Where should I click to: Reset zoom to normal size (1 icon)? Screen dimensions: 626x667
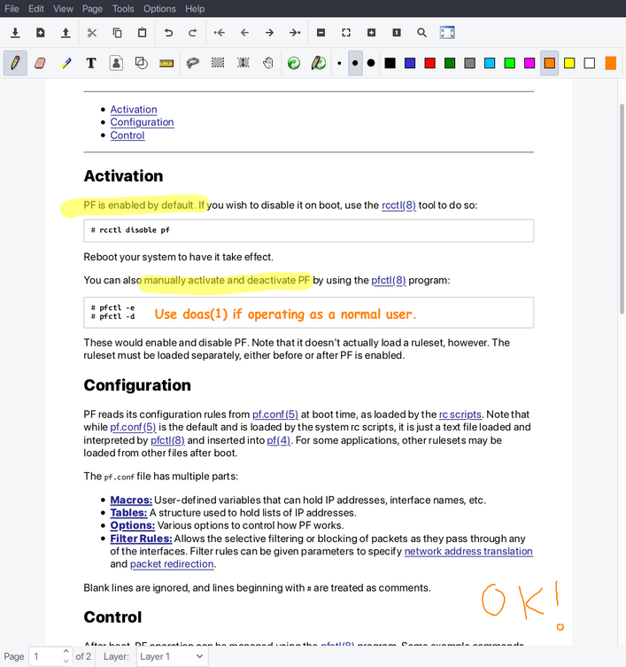pos(397,33)
